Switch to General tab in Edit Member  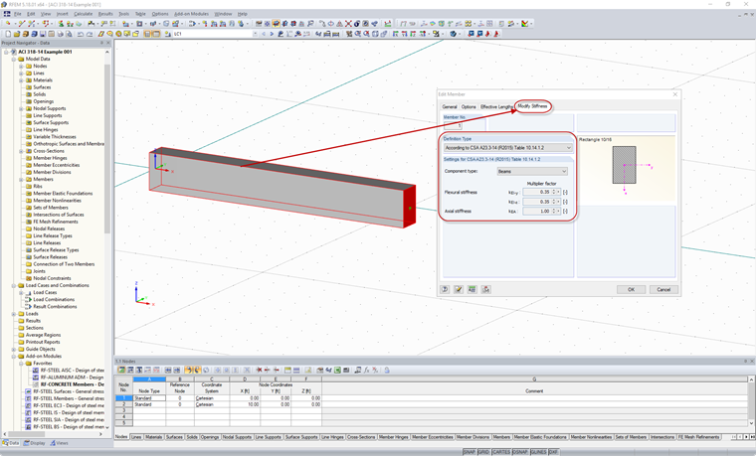tap(450, 107)
